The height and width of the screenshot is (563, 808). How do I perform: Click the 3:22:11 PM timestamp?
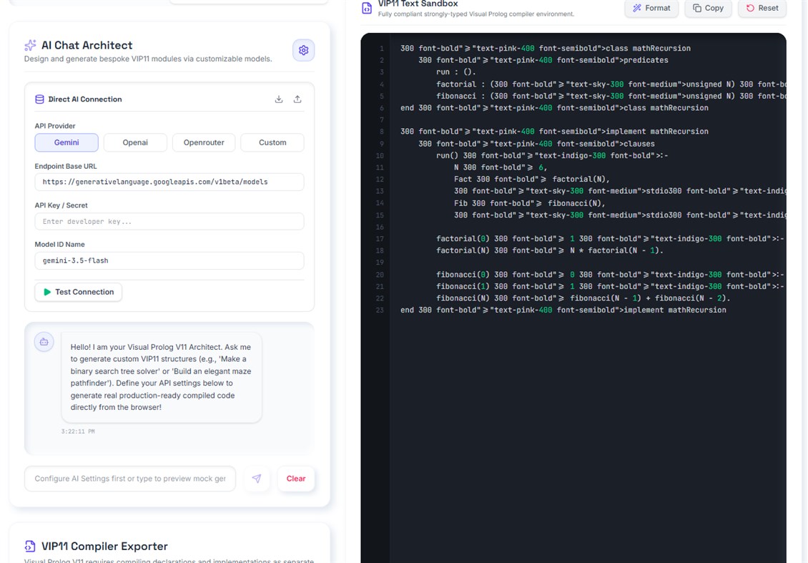coord(78,431)
